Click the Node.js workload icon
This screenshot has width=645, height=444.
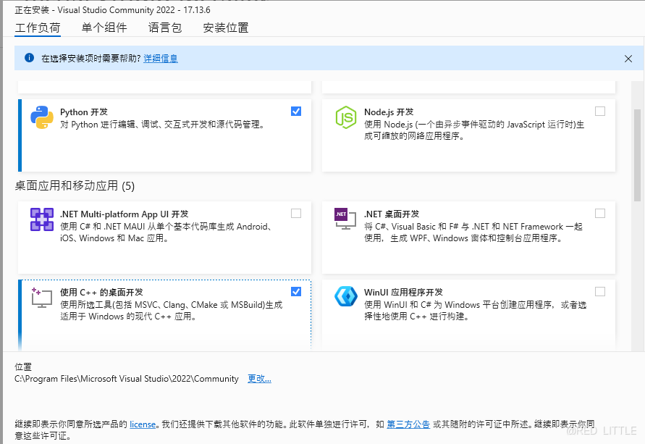point(346,117)
